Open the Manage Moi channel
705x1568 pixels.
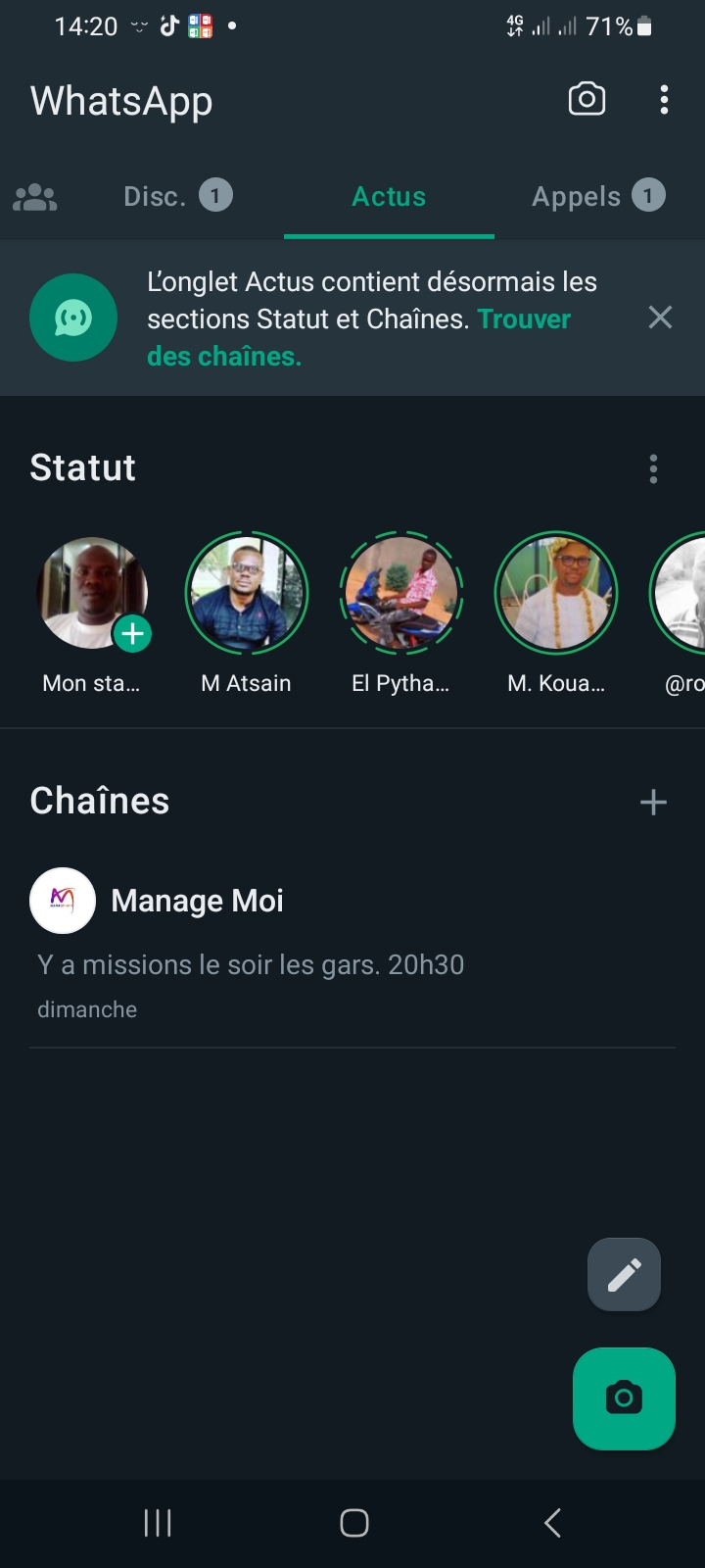click(x=197, y=901)
